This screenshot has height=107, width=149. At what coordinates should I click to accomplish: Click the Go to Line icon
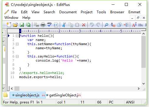[x=126, y=25]
